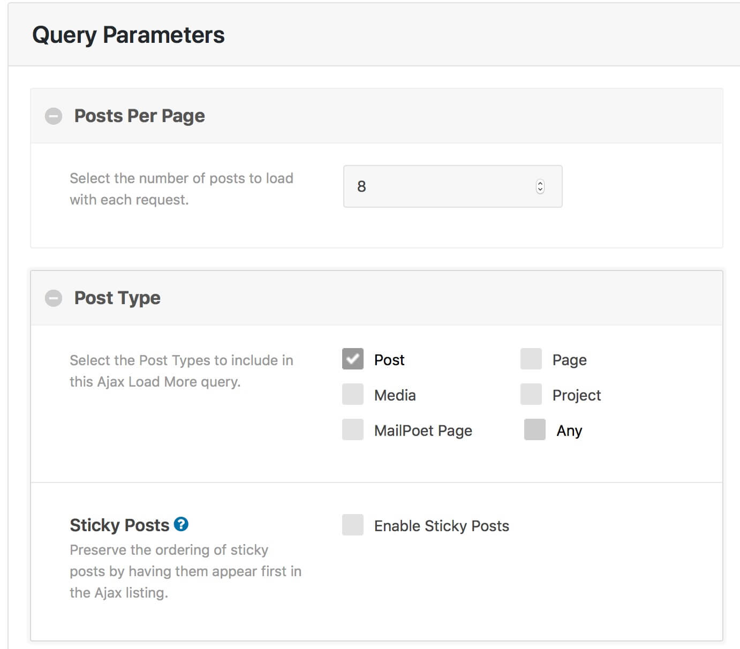Click the posts per page number field
This screenshot has width=740, height=649.
(x=453, y=186)
